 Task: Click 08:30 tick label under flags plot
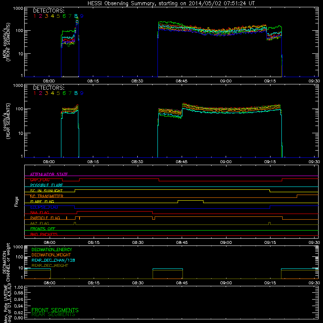[138, 243]
